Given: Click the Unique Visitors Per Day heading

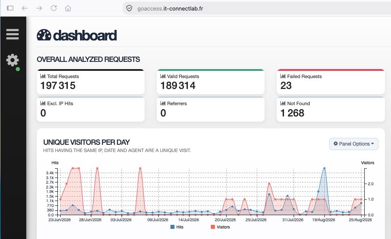Looking at the screenshot, I should point(86,142).
